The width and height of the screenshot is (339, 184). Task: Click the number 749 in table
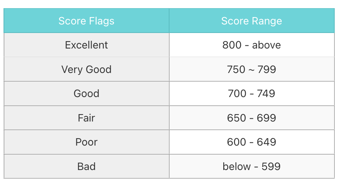[266, 94]
